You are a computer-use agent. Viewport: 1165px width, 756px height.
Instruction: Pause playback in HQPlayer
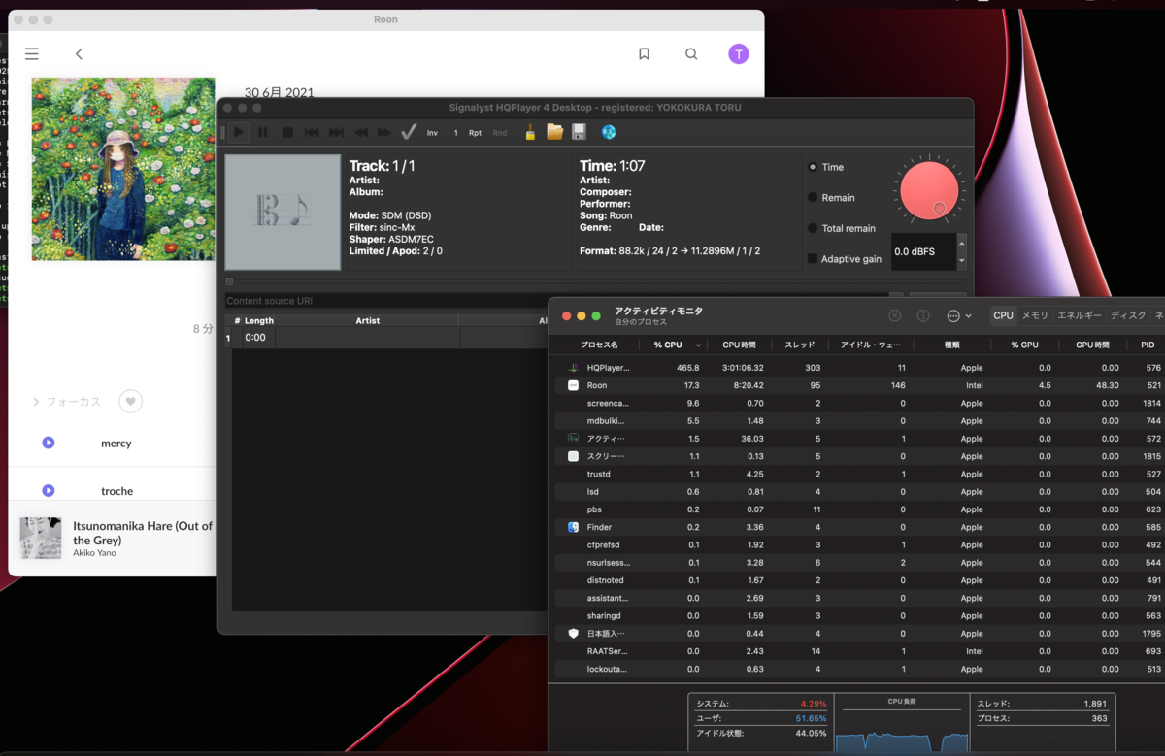(x=263, y=132)
